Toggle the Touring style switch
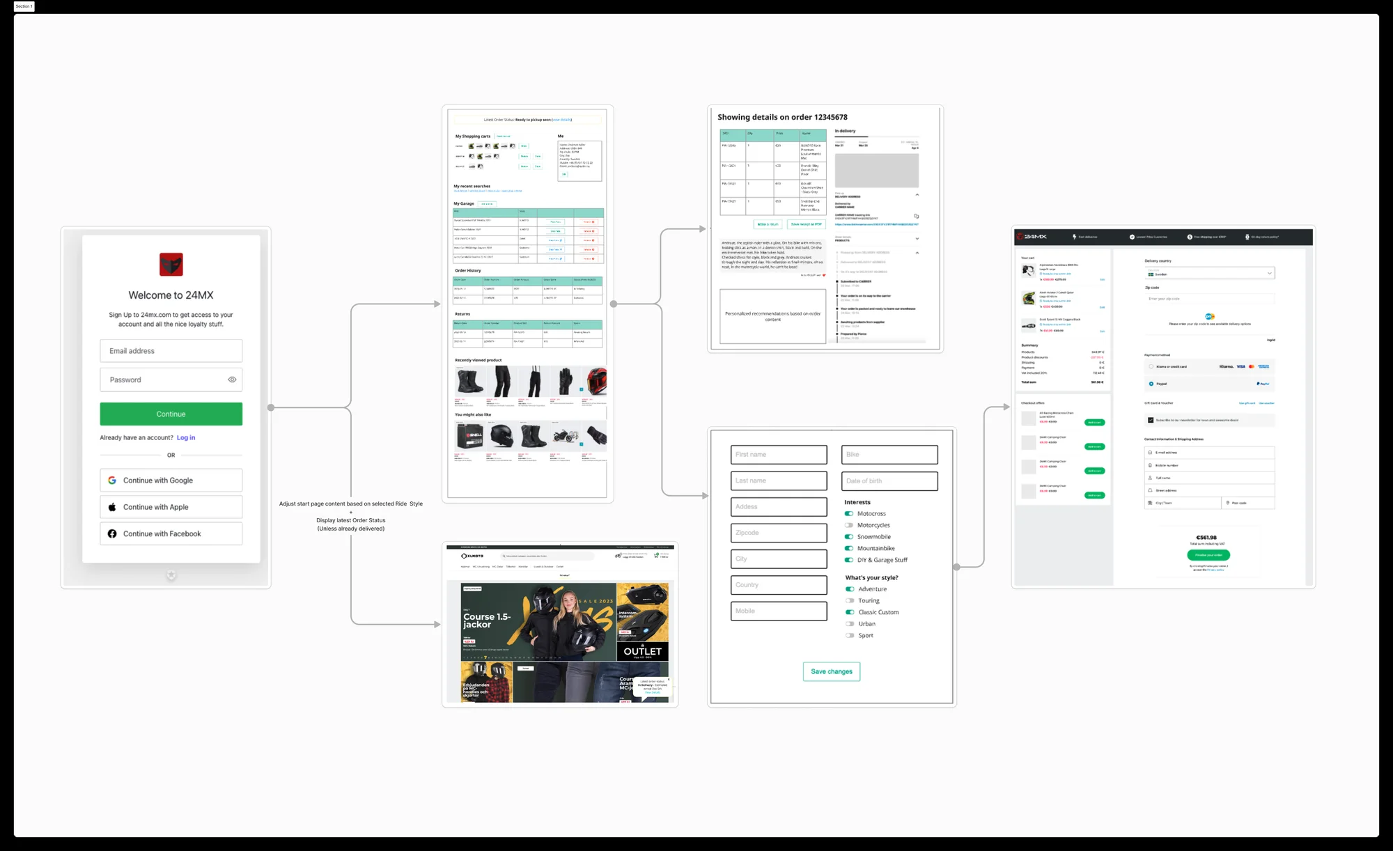This screenshot has height=851, width=1393. point(850,600)
